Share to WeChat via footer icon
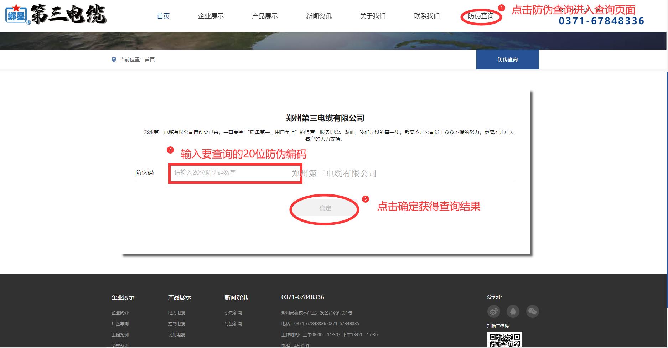The height and width of the screenshot is (348, 668). click(x=533, y=311)
